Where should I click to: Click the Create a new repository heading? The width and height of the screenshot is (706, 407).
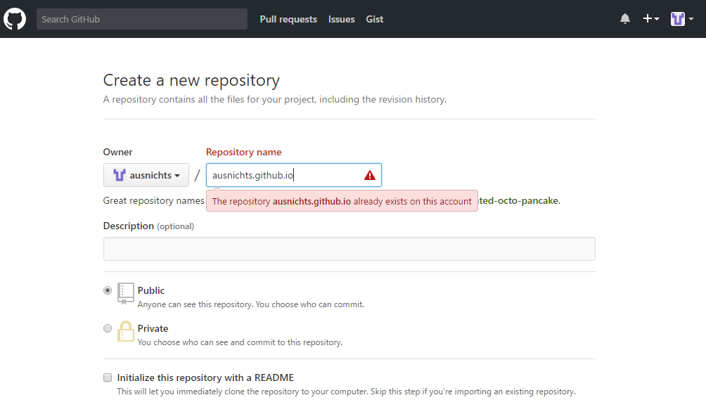click(191, 80)
